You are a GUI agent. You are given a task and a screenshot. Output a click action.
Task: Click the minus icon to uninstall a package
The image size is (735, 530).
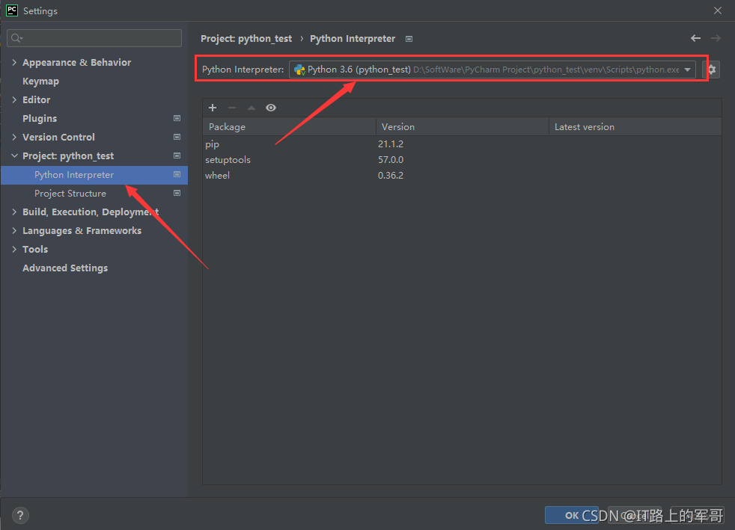click(x=232, y=108)
